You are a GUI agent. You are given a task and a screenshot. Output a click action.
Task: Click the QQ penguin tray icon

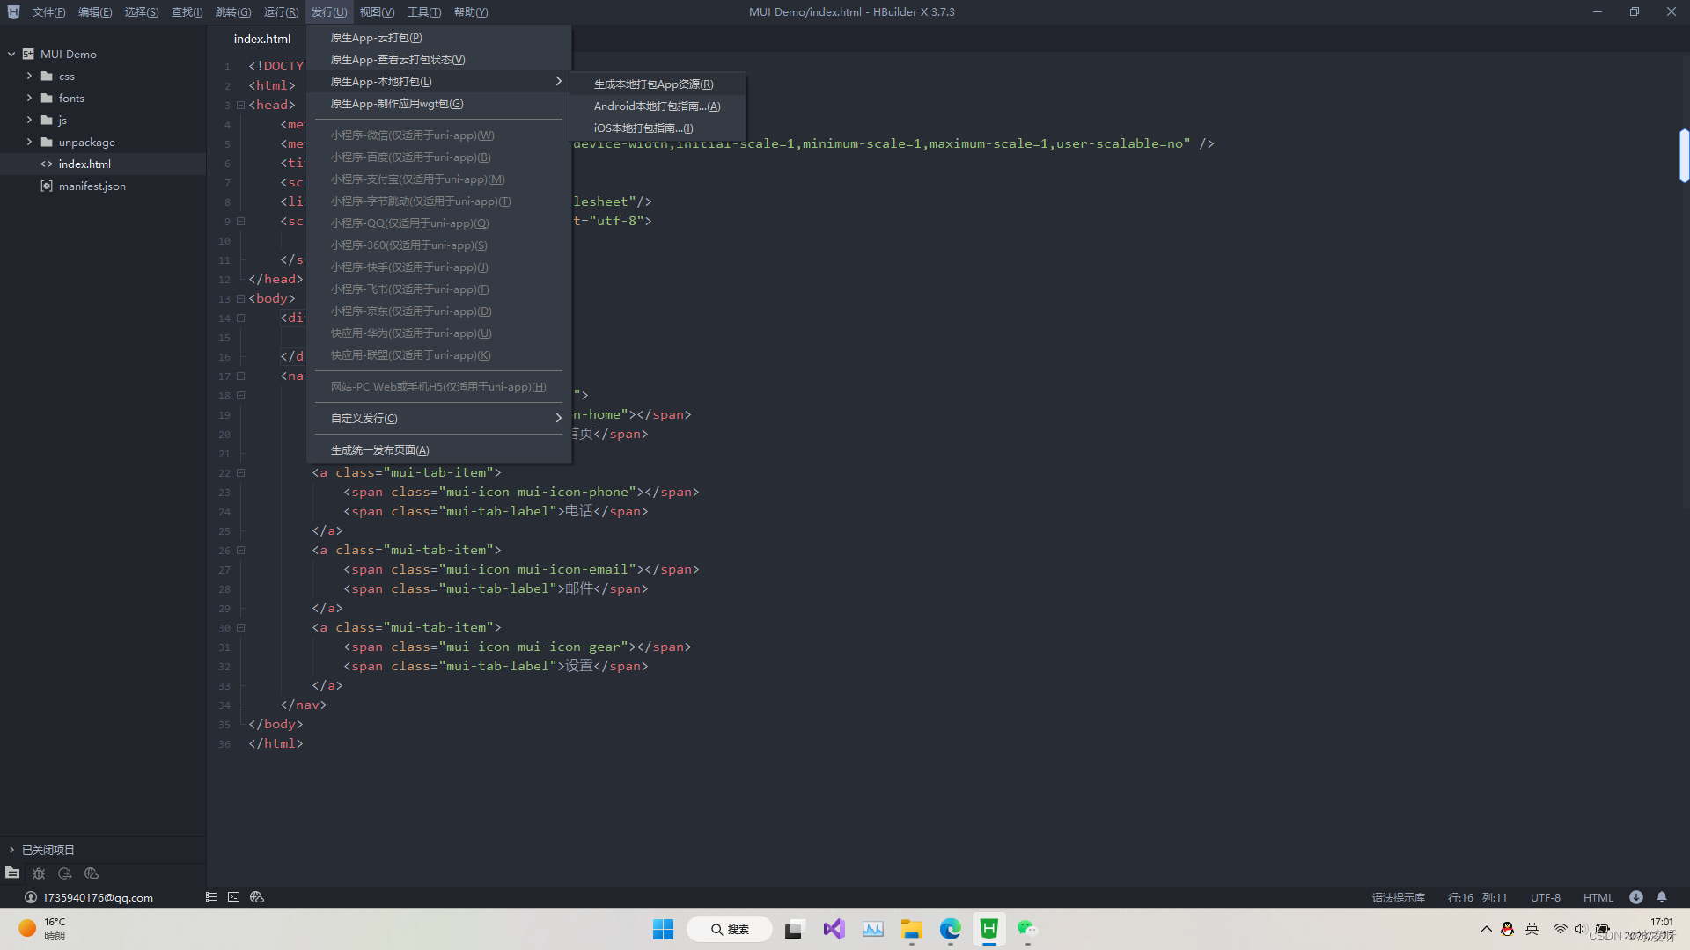point(1508,929)
